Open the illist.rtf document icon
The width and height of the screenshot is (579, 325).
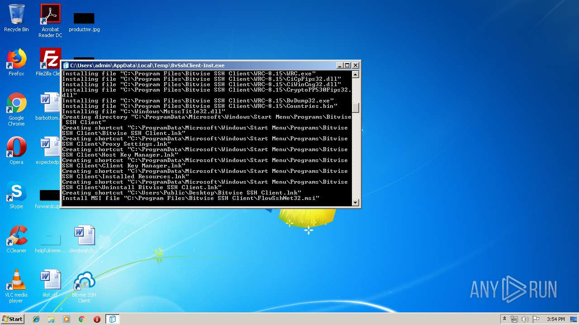[50, 283]
